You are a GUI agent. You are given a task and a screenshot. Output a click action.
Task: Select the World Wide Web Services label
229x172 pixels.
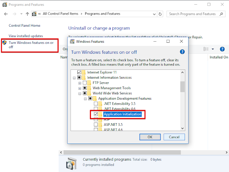click(x=112, y=93)
